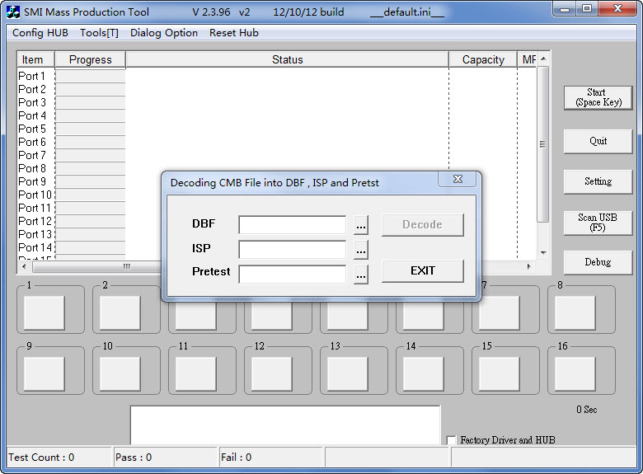Click the Test Count : 0 status
This screenshot has width=643, height=474.
tap(59, 458)
